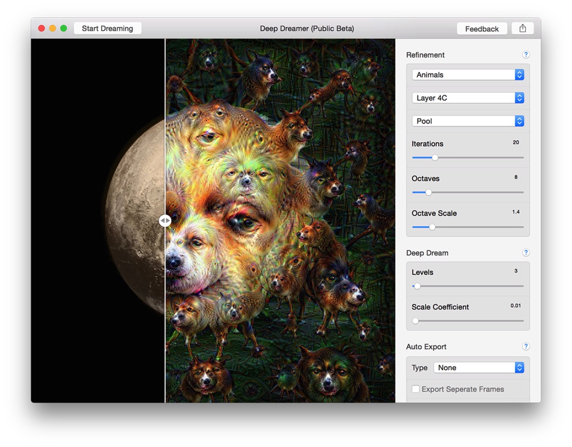572x447 pixels.
Task: Click the Scale Coefficient slider handle
Action: pos(415,321)
